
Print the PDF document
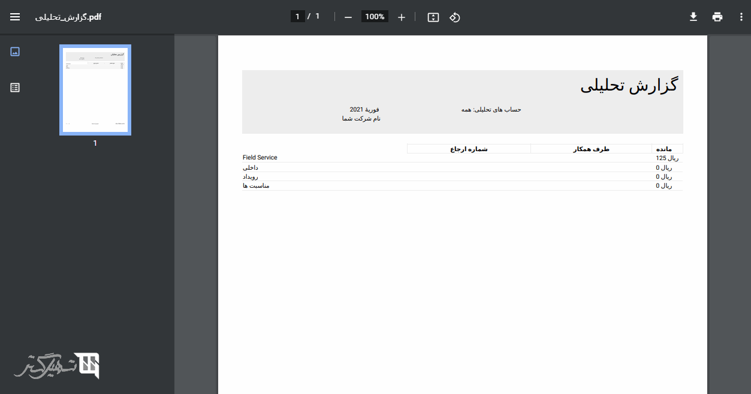click(x=717, y=17)
